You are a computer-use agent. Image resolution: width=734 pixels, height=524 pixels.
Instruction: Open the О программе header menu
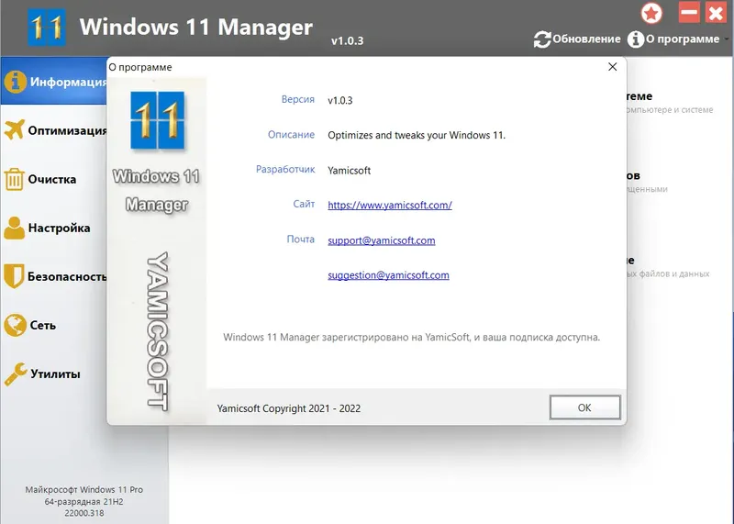tap(678, 39)
